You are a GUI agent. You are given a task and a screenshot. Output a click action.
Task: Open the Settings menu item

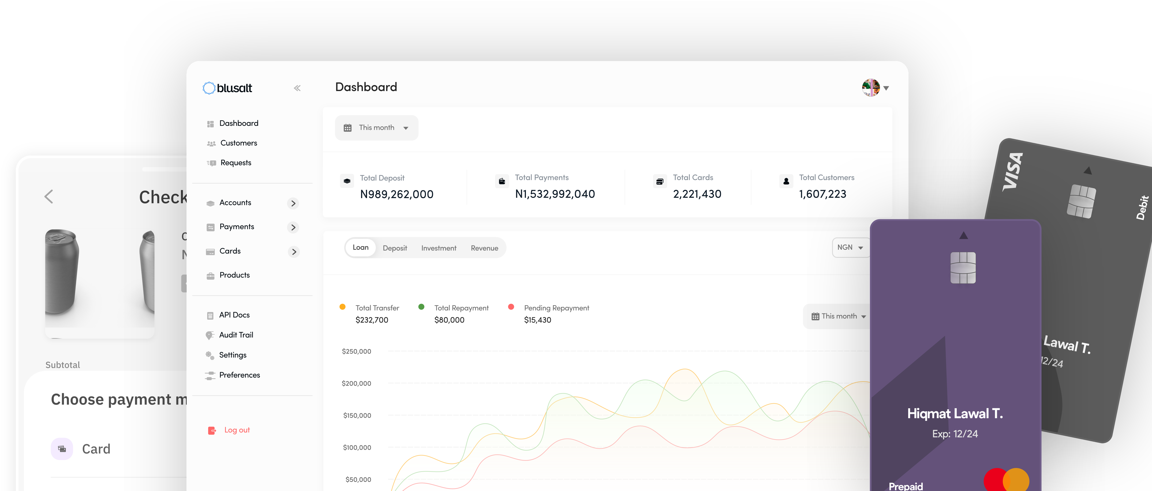coord(233,355)
